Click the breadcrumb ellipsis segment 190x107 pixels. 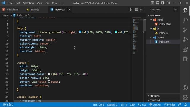(31, 15)
